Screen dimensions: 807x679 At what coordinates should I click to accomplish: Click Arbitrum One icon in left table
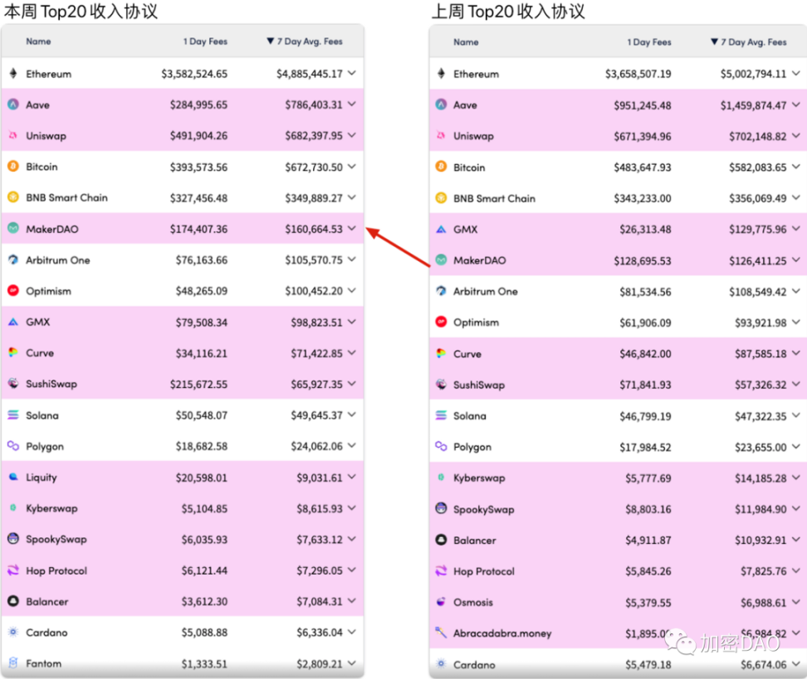tap(13, 259)
